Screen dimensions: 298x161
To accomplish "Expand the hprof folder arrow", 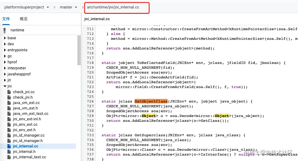I will (5, 62).
